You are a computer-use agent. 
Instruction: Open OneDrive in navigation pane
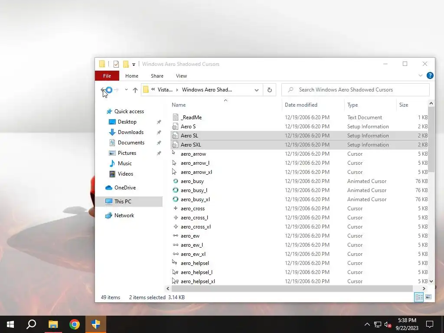(125, 188)
